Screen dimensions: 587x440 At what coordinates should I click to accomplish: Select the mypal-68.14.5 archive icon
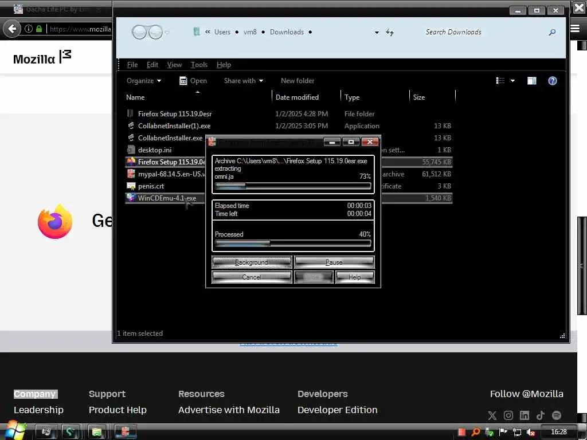(x=131, y=174)
